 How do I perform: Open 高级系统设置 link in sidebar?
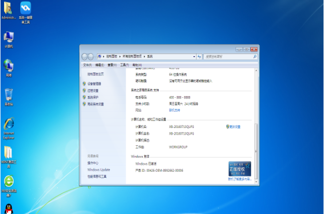(x=96, y=104)
